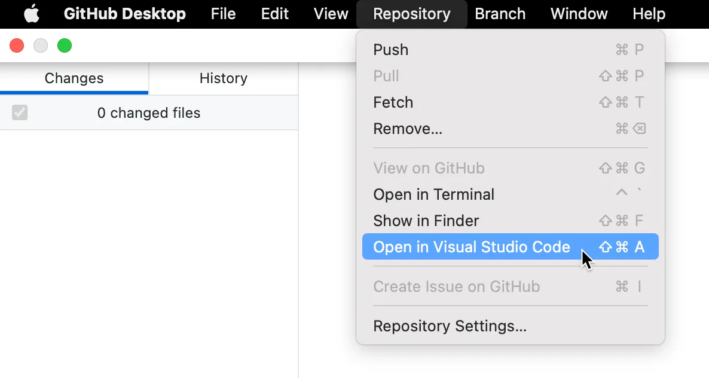The width and height of the screenshot is (709, 378).
Task: Open Repository Settings
Action: tap(450, 326)
